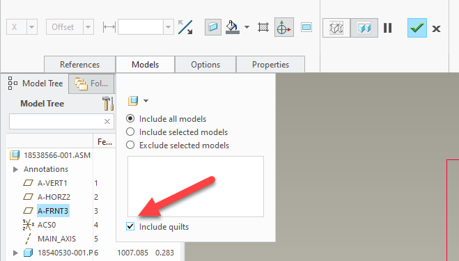
Task: Open the Offset type dropdown
Action: pyautogui.click(x=88, y=27)
